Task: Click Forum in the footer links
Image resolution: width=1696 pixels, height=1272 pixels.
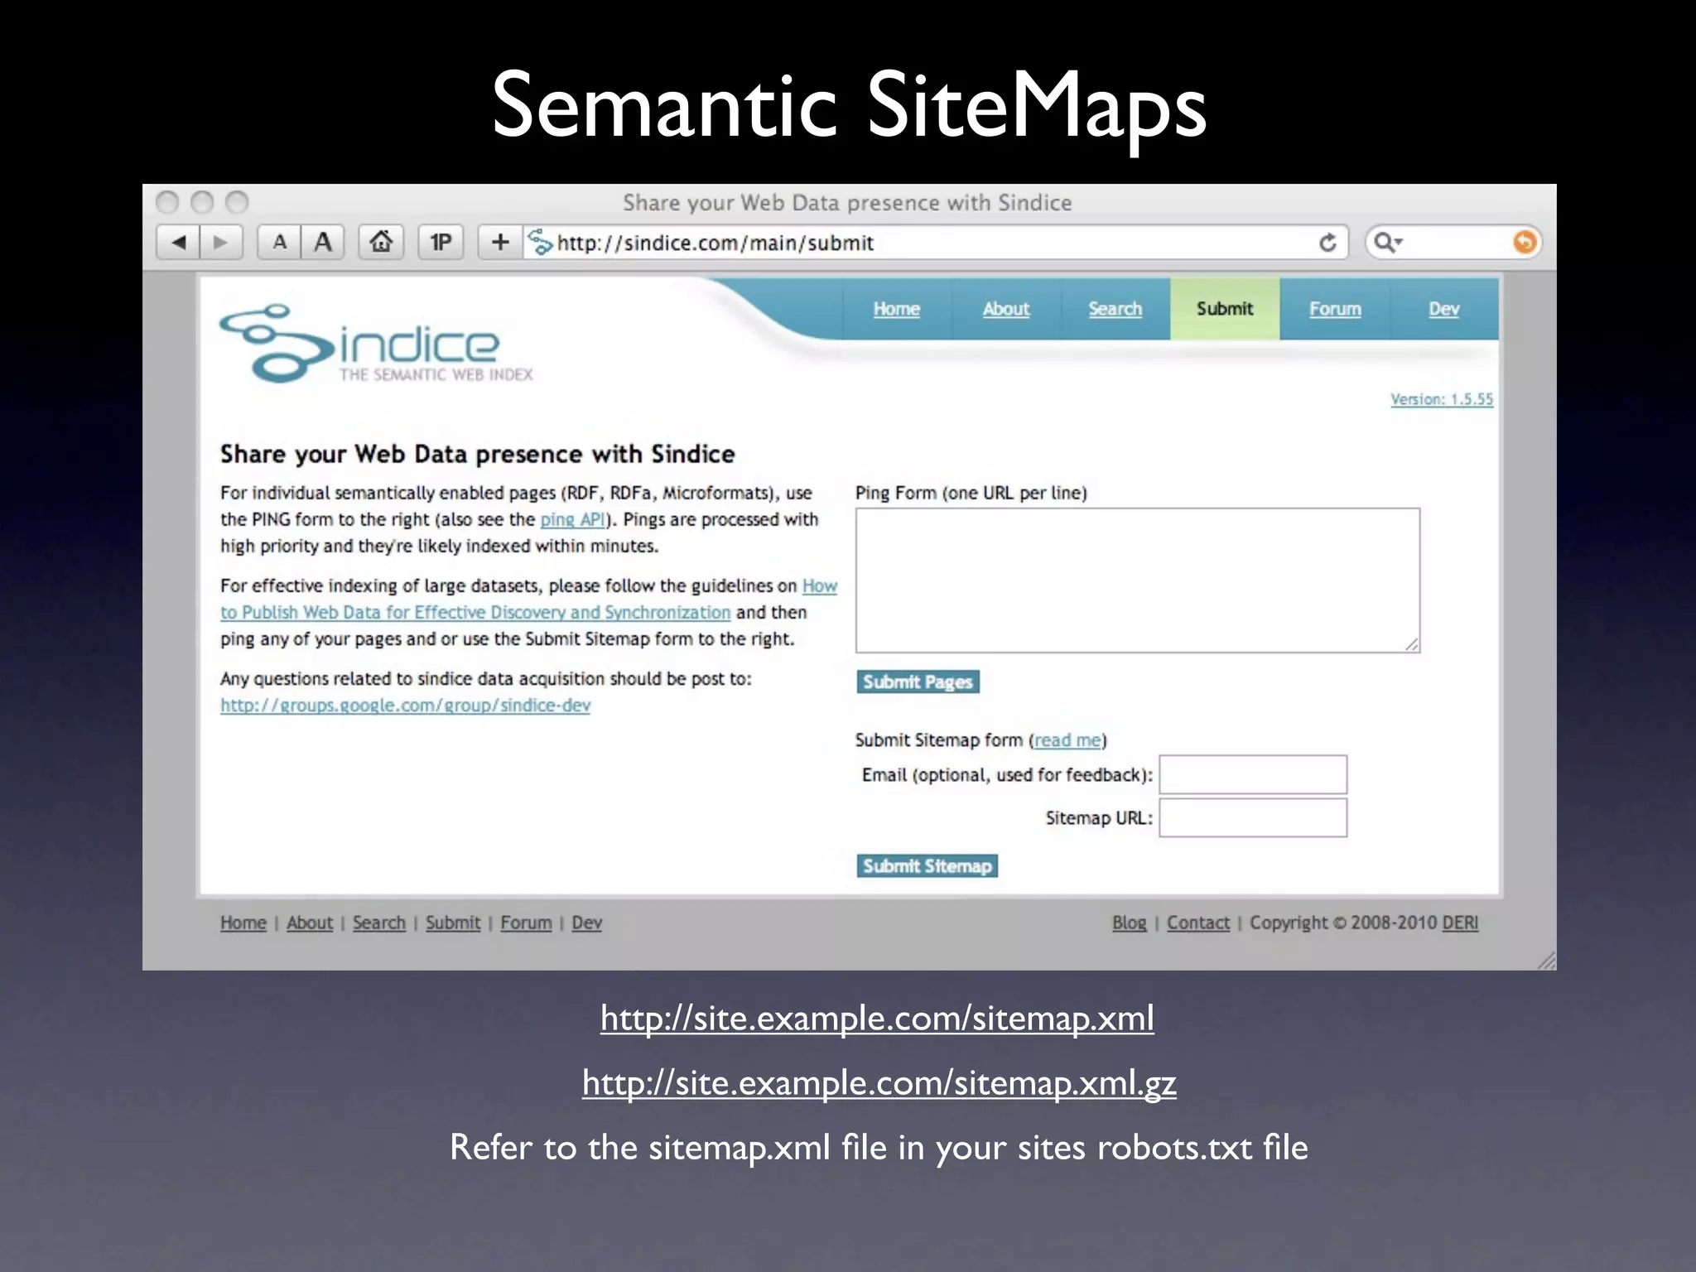Action: click(526, 923)
